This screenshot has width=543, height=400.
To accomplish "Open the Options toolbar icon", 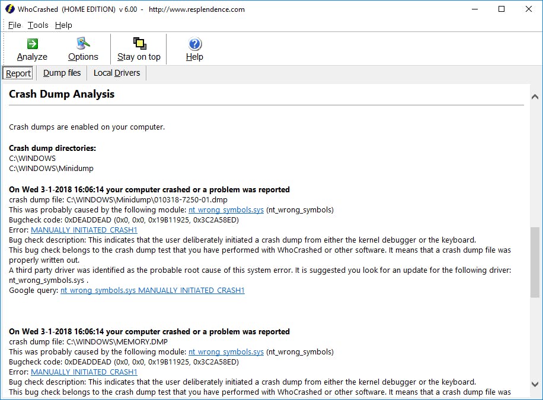I will pos(83,44).
